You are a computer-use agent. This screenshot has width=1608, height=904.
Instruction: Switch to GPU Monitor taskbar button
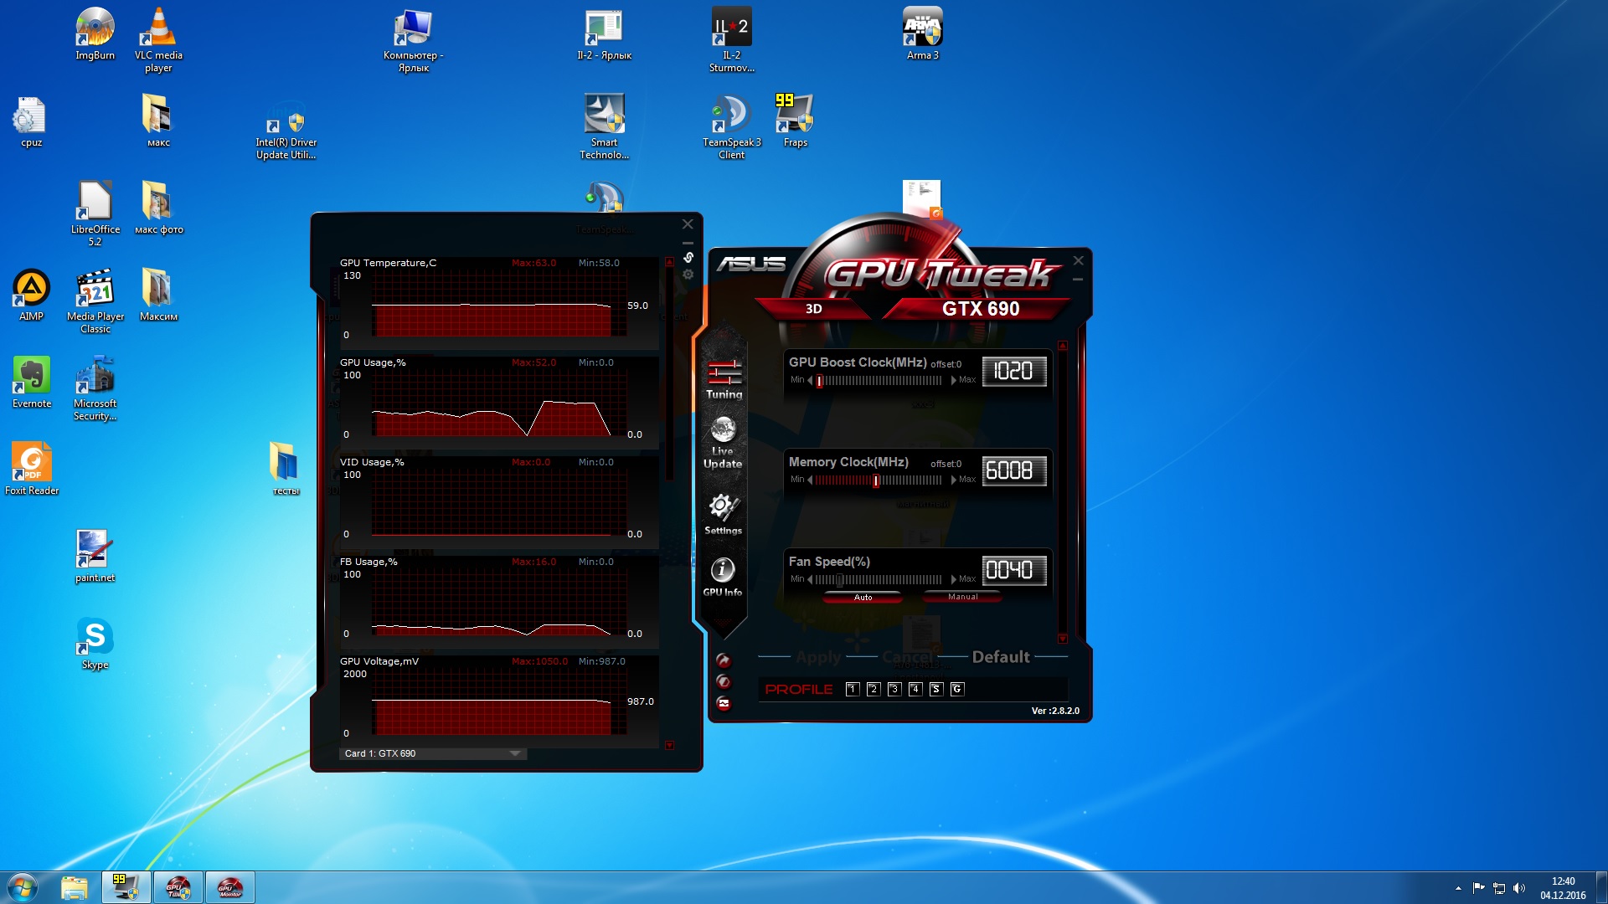point(230,887)
